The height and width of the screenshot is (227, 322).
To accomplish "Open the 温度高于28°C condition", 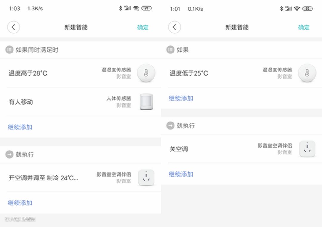I will tap(28, 73).
